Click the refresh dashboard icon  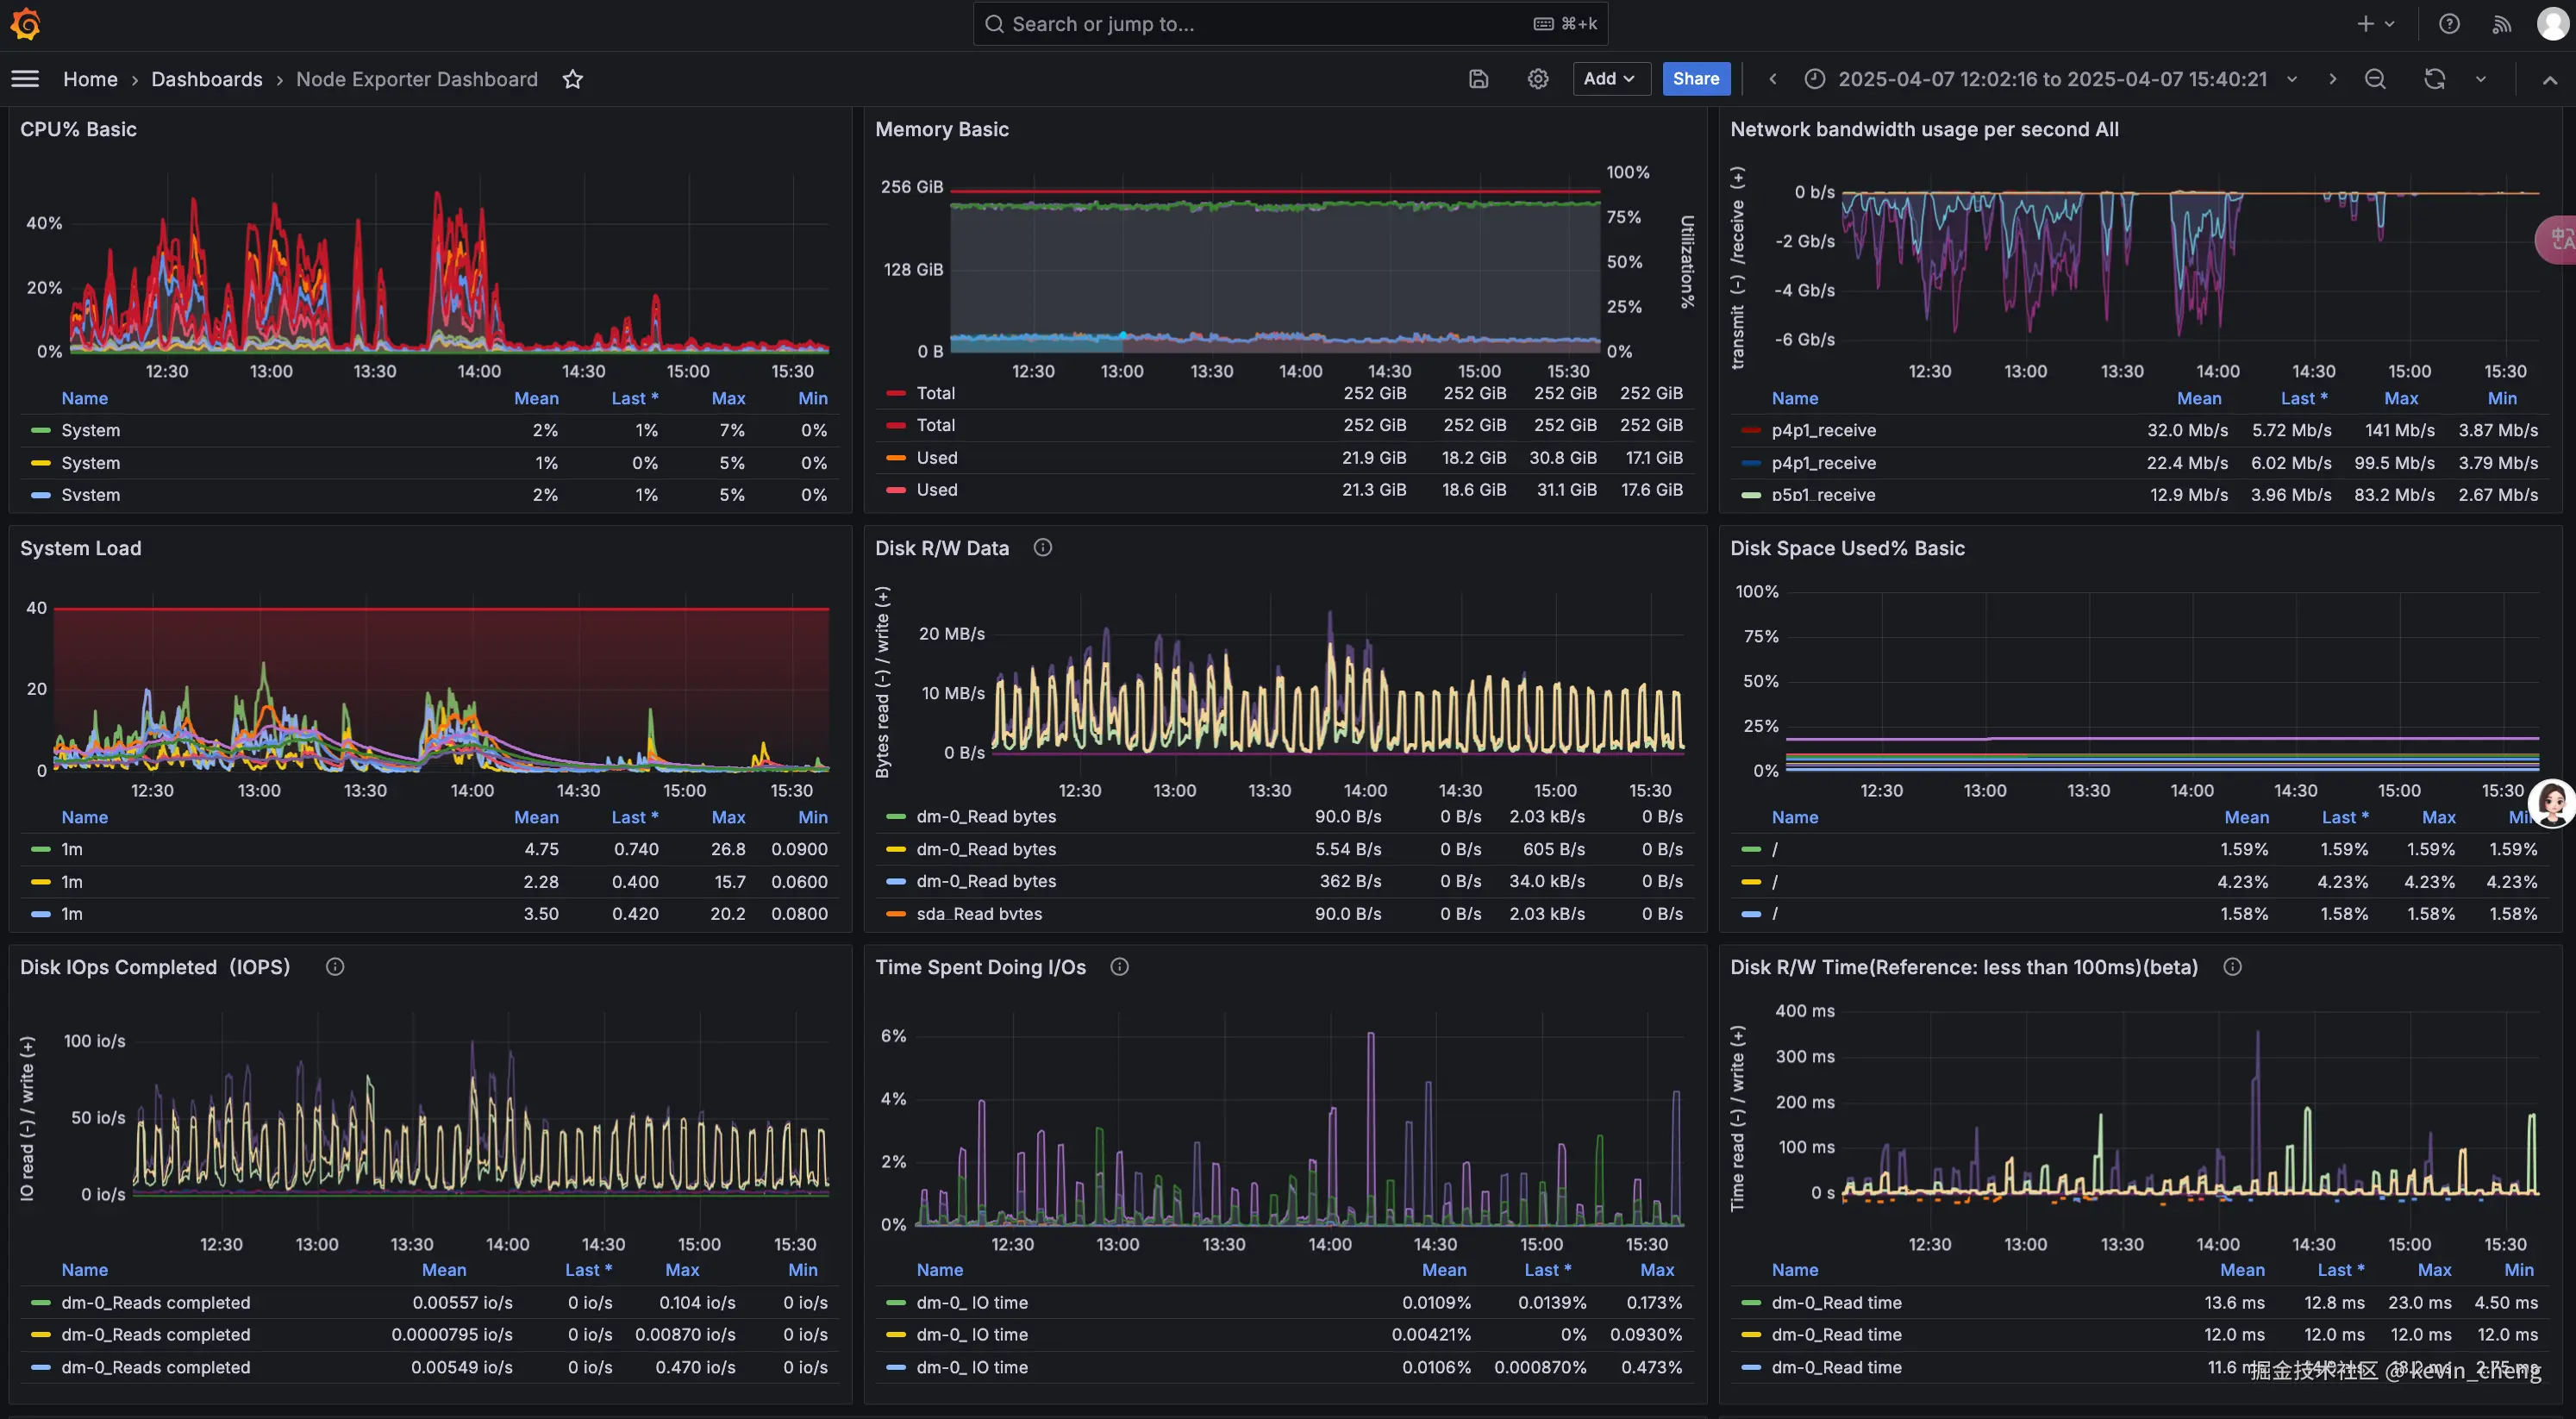pos(2434,79)
